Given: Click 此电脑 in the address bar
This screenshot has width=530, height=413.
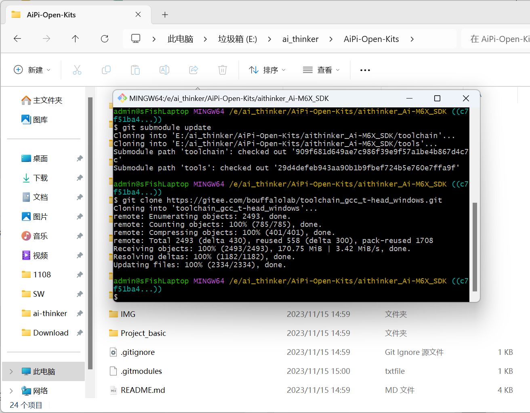Looking at the screenshot, I should click(x=181, y=39).
